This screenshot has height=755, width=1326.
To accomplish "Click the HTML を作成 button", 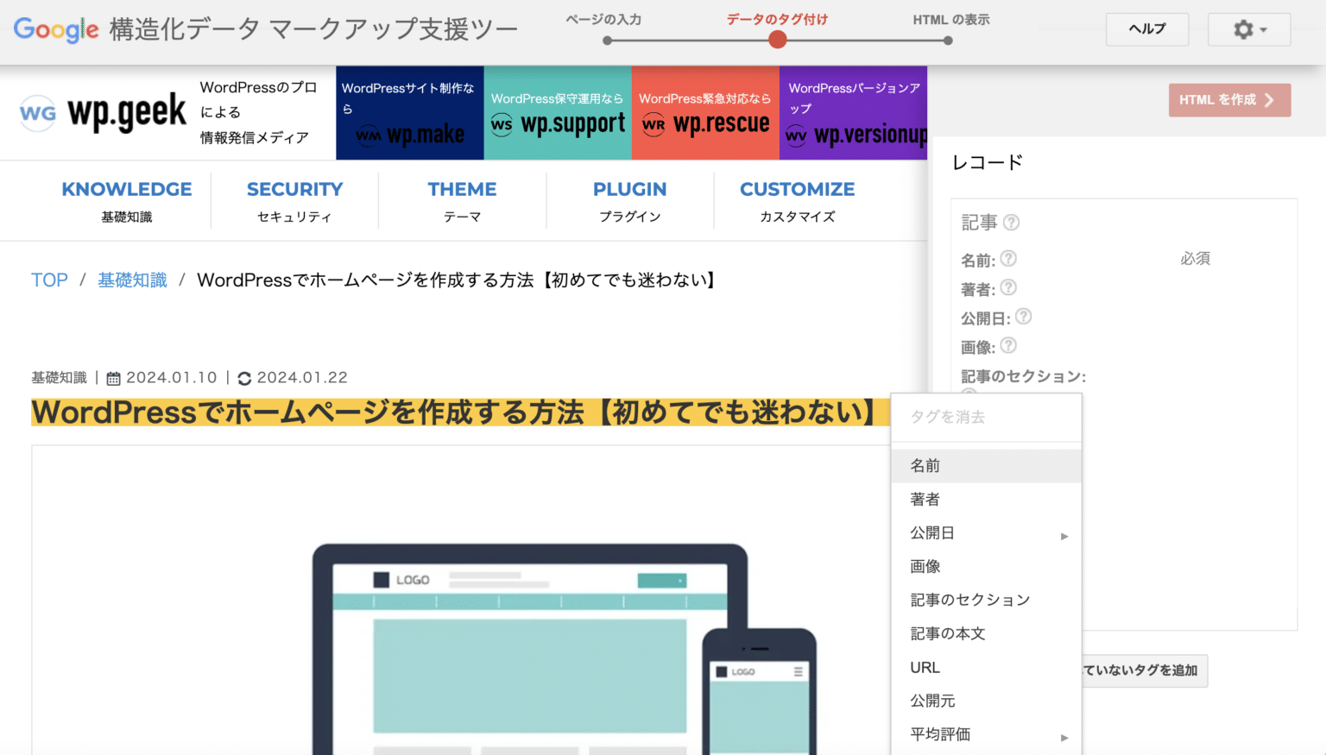I will (1229, 99).
